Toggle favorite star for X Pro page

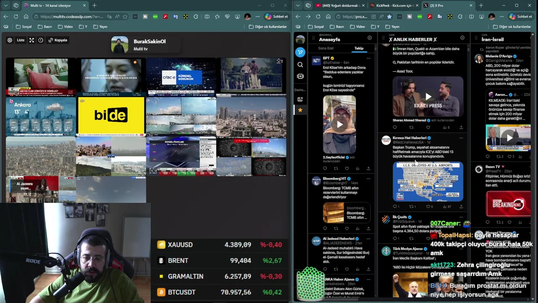point(389,16)
